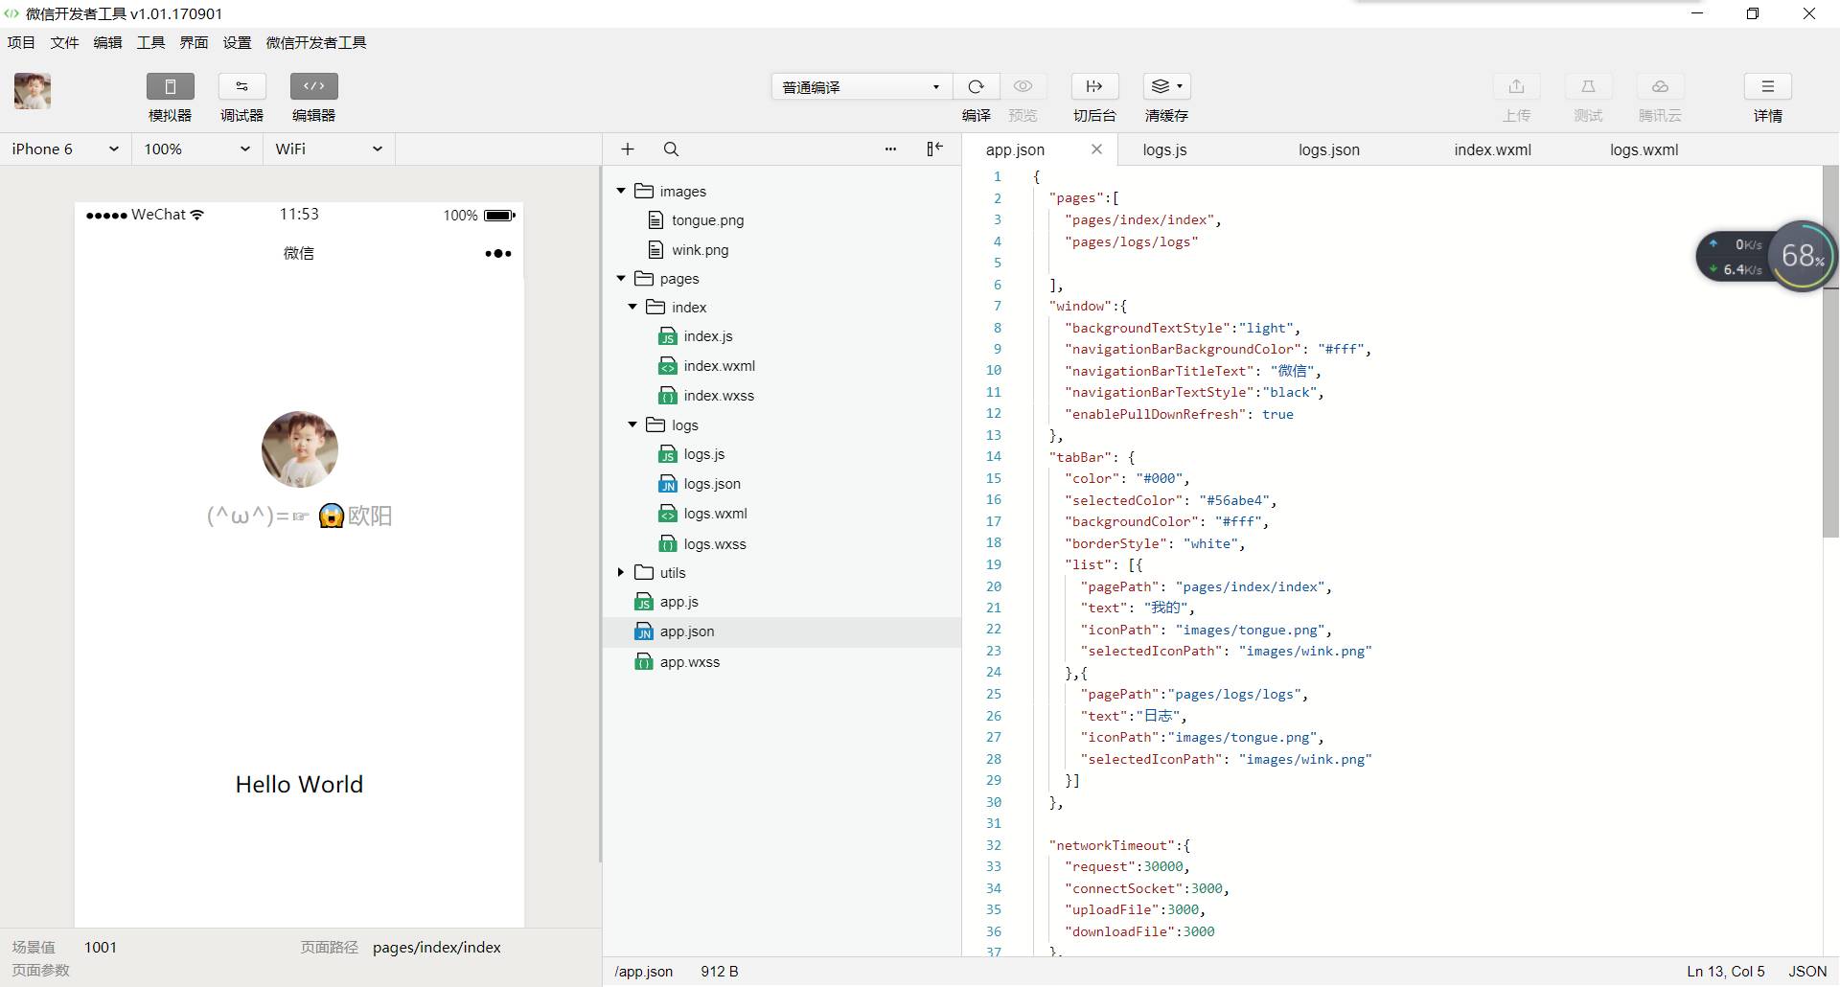Click the 编译 compile refresh icon
The height and width of the screenshot is (987, 1840).
[977, 86]
